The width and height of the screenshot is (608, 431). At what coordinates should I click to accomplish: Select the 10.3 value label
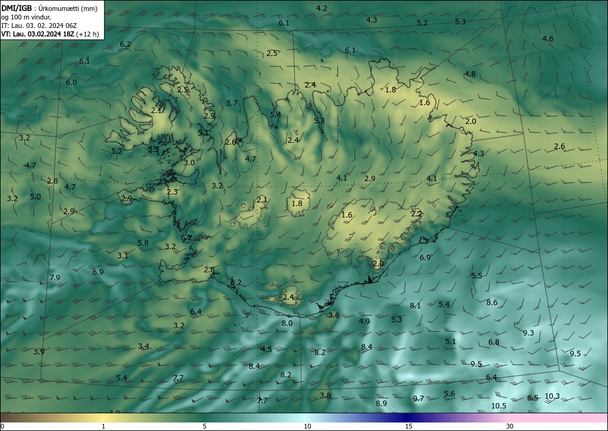tap(552, 396)
